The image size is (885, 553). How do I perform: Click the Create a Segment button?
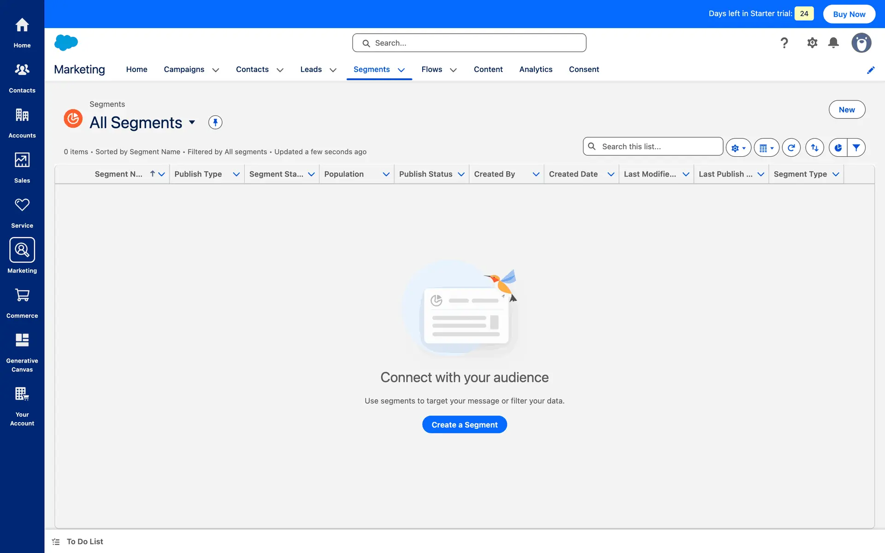[x=464, y=424]
